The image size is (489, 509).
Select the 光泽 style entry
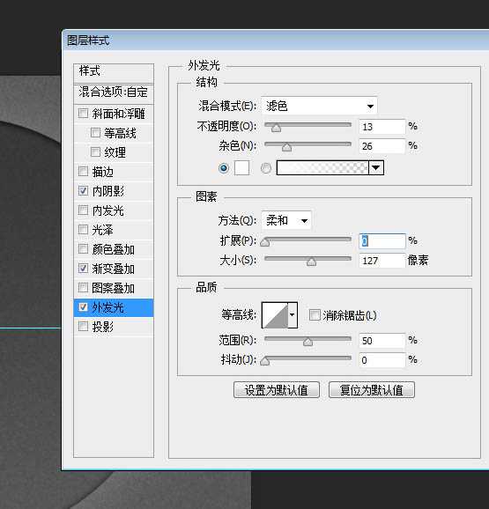(114, 230)
